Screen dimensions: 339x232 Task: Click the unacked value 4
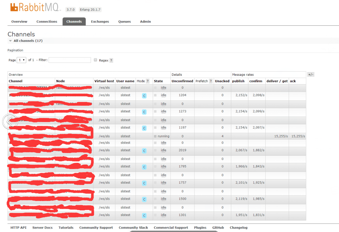(222, 136)
